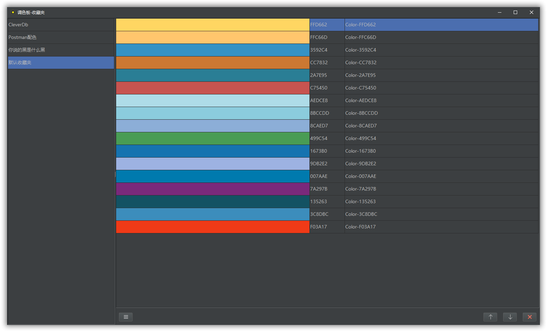Close the 调色板-收藏夹 window

532,12
